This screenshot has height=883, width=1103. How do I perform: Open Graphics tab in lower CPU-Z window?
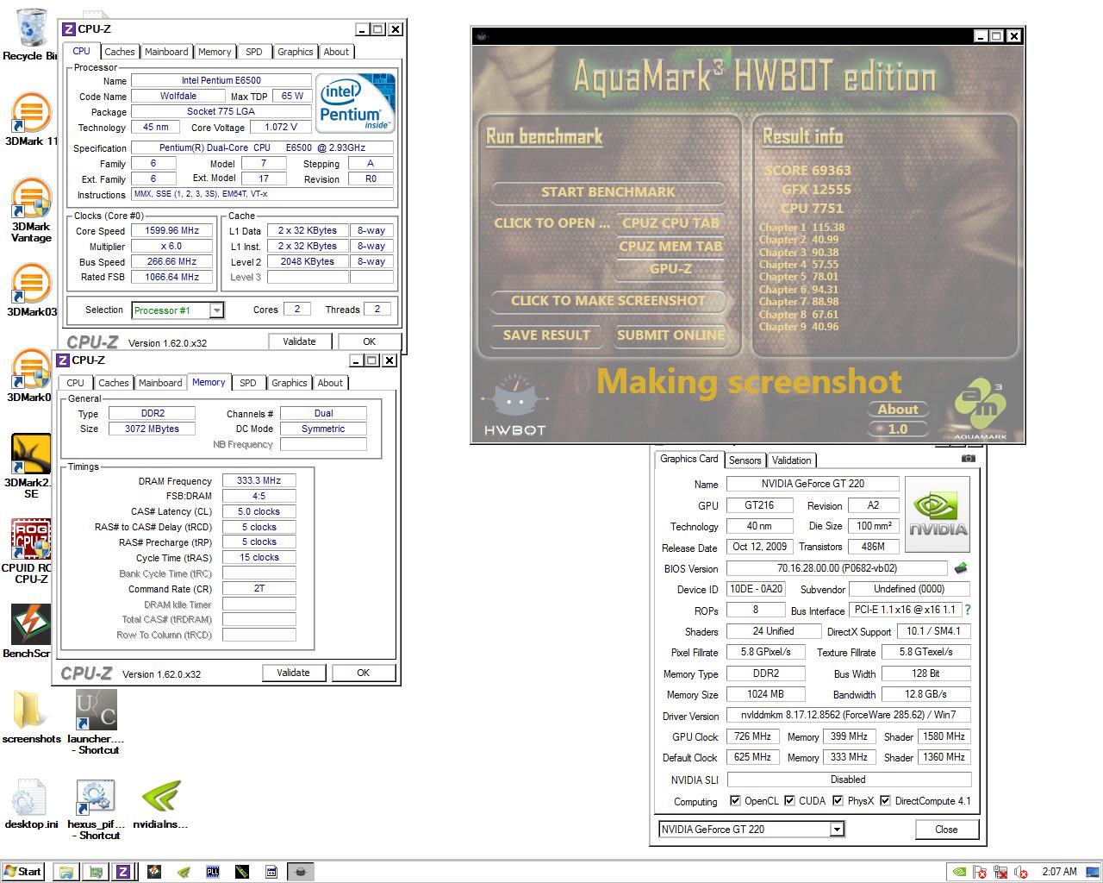point(290,383)
